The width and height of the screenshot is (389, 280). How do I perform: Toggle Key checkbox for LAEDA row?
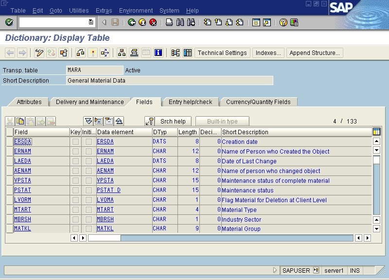coord(75,161)
